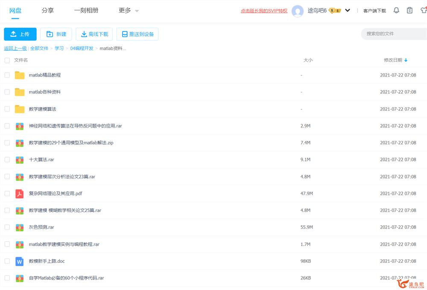Image resolution: width=427 pixels, height=290 pixels.
Task: Tick checkbox for 十大算法.rar
Action: (x=7, y=160)
